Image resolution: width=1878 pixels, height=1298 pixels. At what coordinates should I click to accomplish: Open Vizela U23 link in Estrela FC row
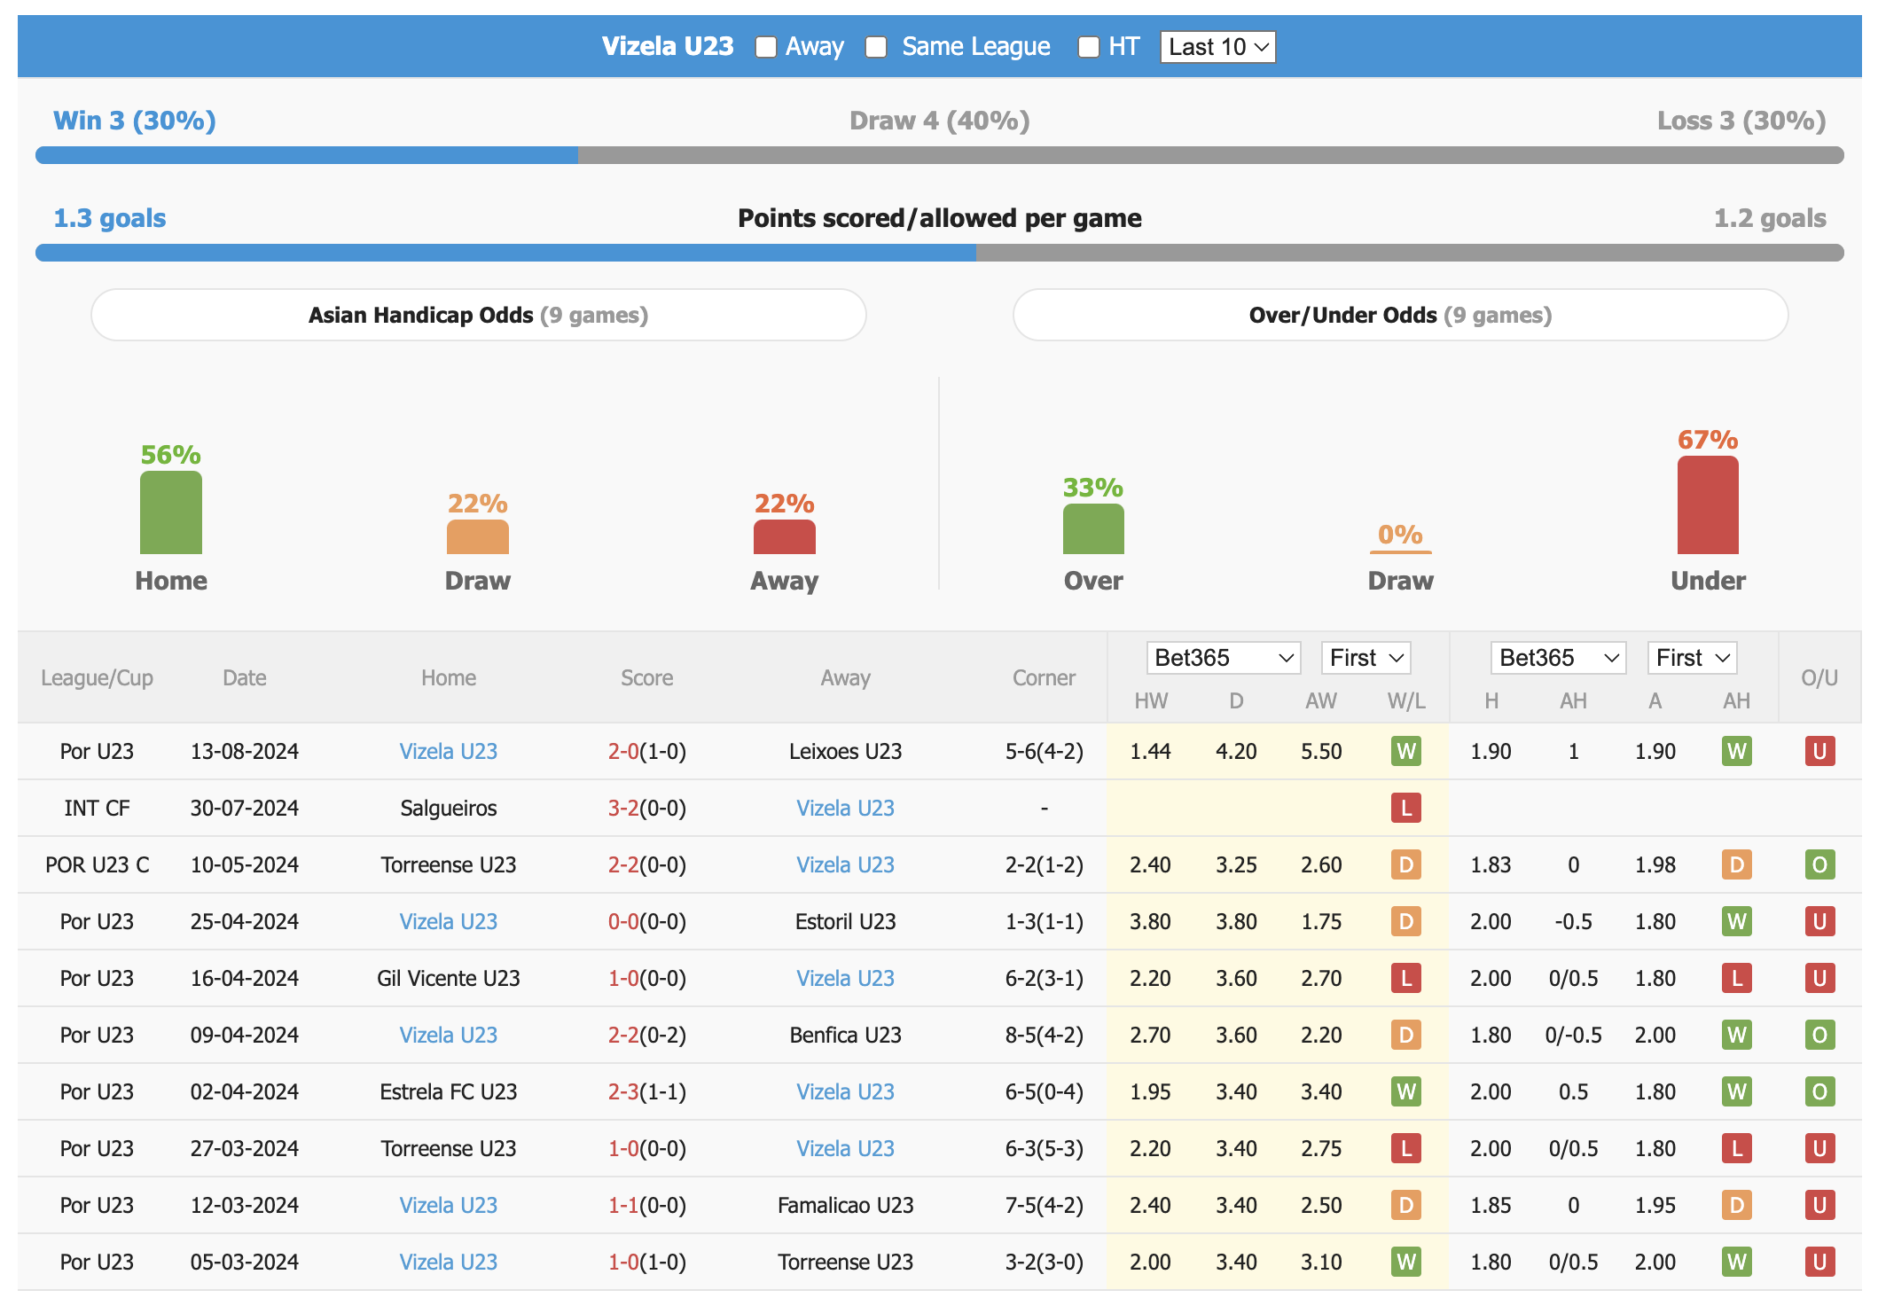click(x=845, y=1091)
